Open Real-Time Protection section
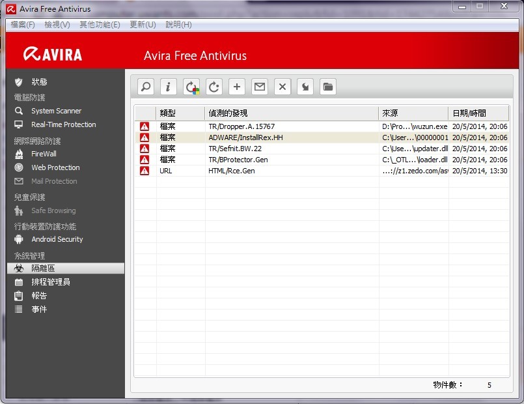The width and height of the screenshot is (524, 404). pos(64,124)
